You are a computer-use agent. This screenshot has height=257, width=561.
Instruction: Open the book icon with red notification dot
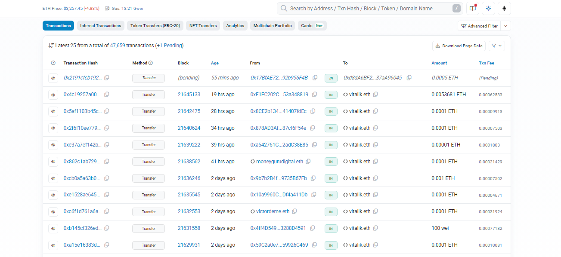472,8
